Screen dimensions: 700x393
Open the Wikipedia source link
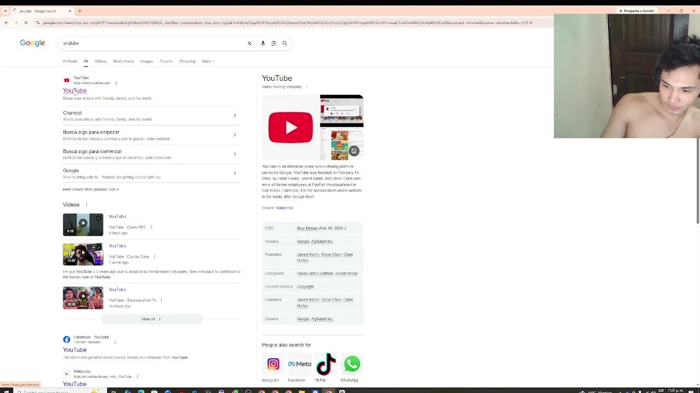[284, 208]
